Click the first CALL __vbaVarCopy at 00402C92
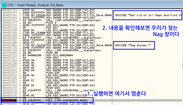The height and width of the screenshot is (105, 183). 74,20
